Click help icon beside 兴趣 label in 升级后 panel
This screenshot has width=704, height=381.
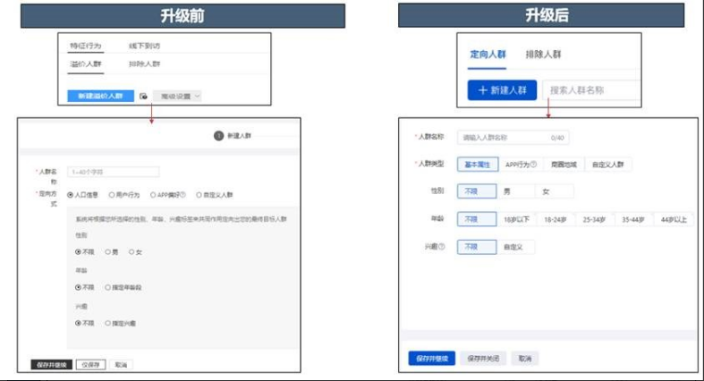coord(441,246)
